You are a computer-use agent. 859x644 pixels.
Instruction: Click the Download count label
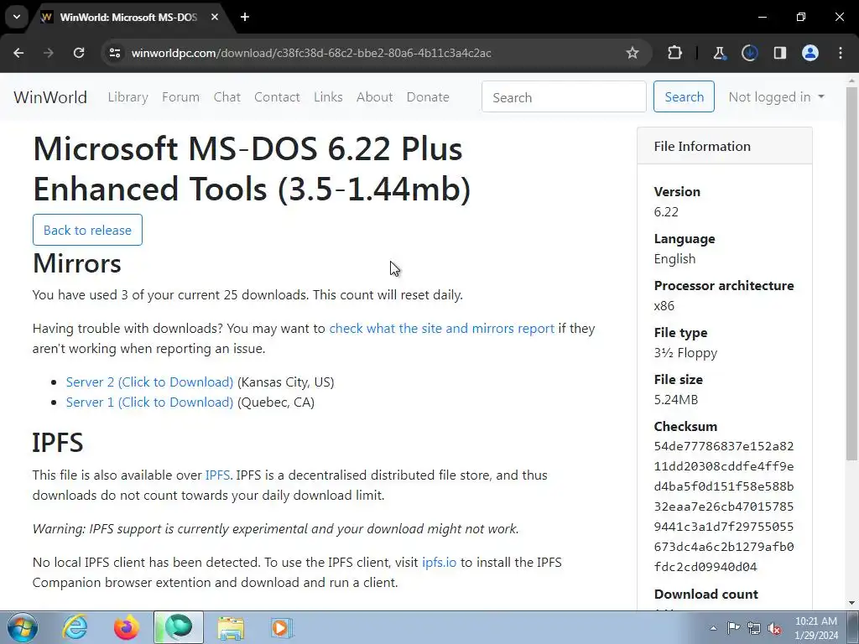(x=706, y=595)
